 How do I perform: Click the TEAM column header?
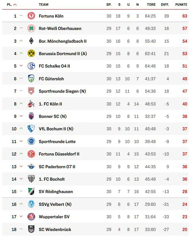coord(43,5)
